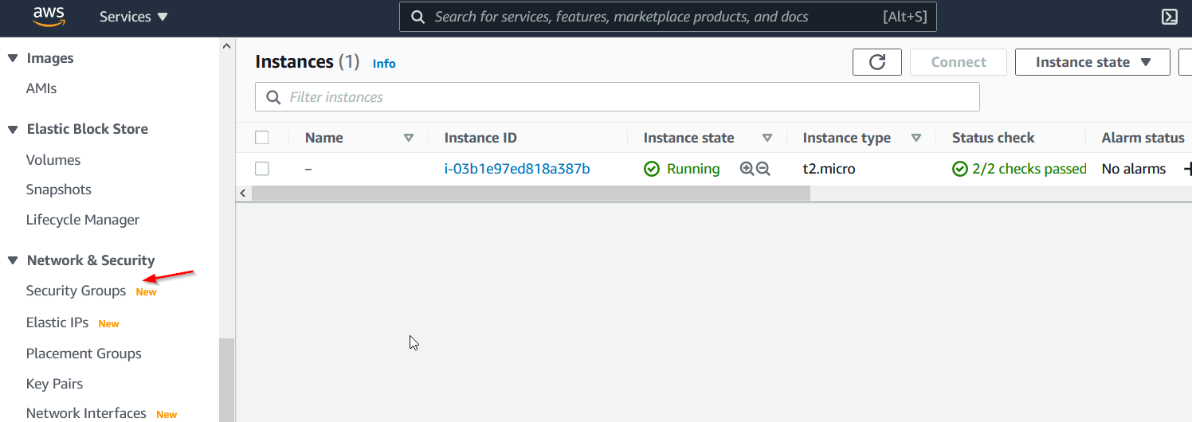Sort by the Name column header
This screenshot has width=1192, height=422.
click(x=323, y=138)
